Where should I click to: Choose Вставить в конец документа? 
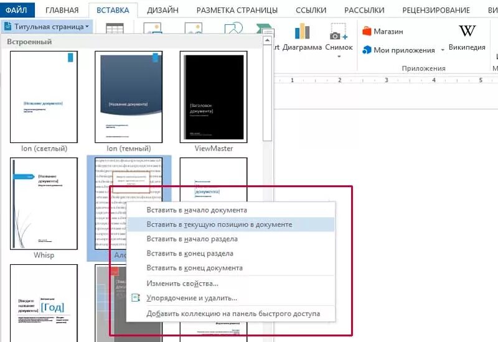click(x=230, y=268)
